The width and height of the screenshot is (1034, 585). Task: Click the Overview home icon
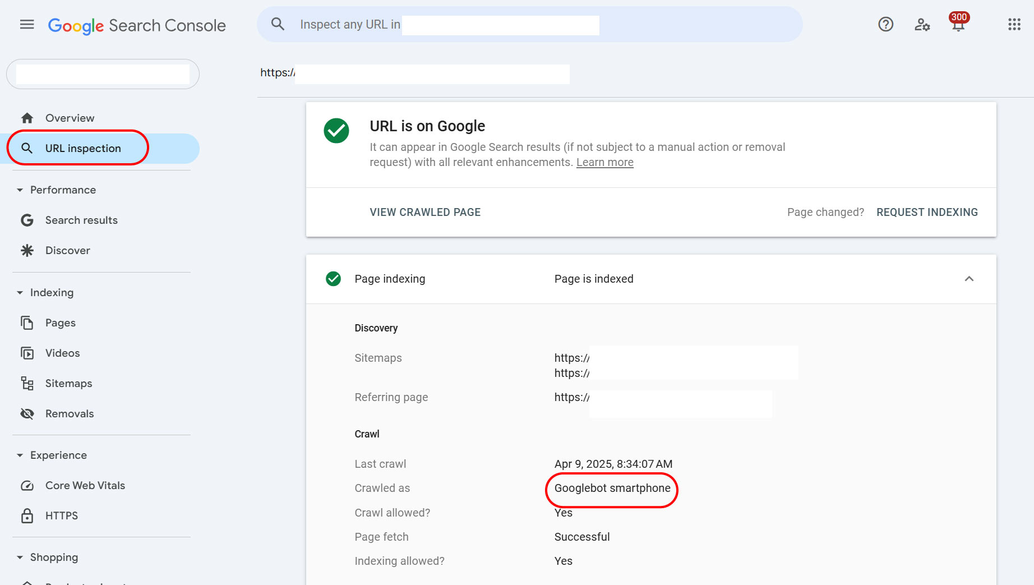27,118
